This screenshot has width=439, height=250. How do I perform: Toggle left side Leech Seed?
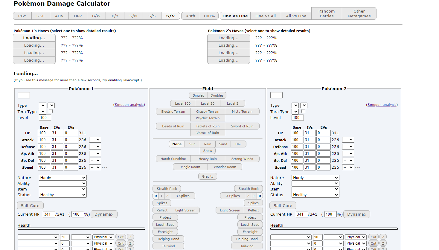tap(165, 225)
